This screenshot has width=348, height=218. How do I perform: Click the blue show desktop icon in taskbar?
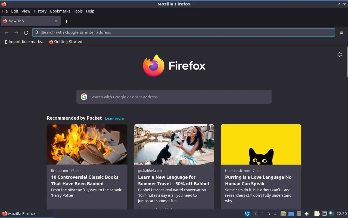point(291,214)
